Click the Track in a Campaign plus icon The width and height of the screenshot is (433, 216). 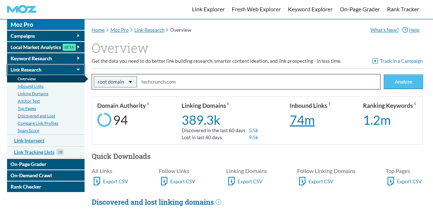point(375,61)
